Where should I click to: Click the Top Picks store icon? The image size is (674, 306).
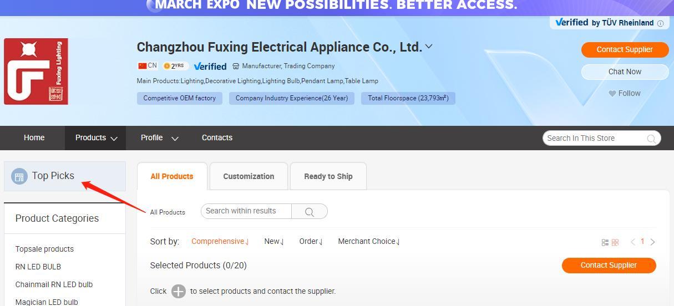[x=19, y=176]
